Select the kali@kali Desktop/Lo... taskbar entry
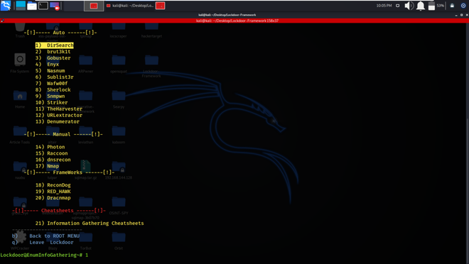469x264 pixels. (130, 6)
